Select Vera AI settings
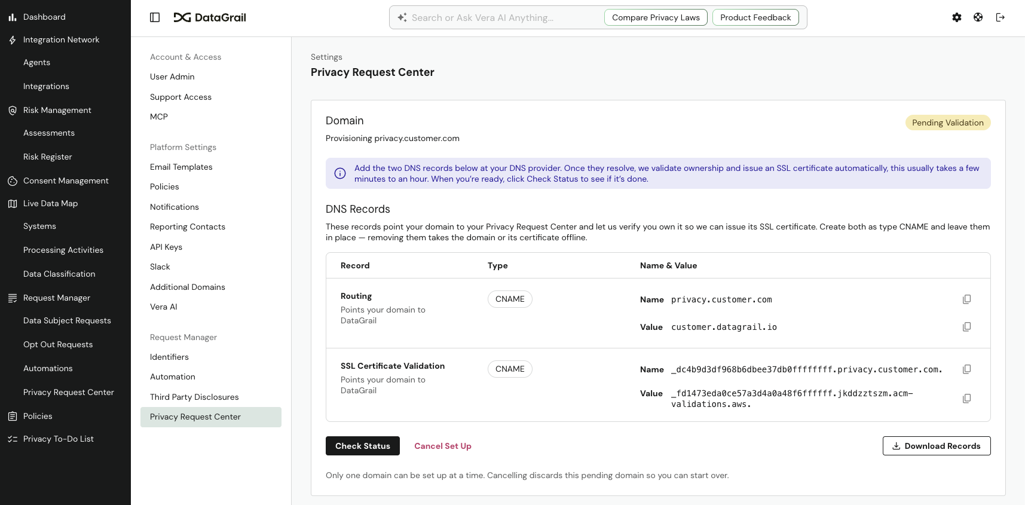Screen dimensions: 1025x505 click(164, 307)
